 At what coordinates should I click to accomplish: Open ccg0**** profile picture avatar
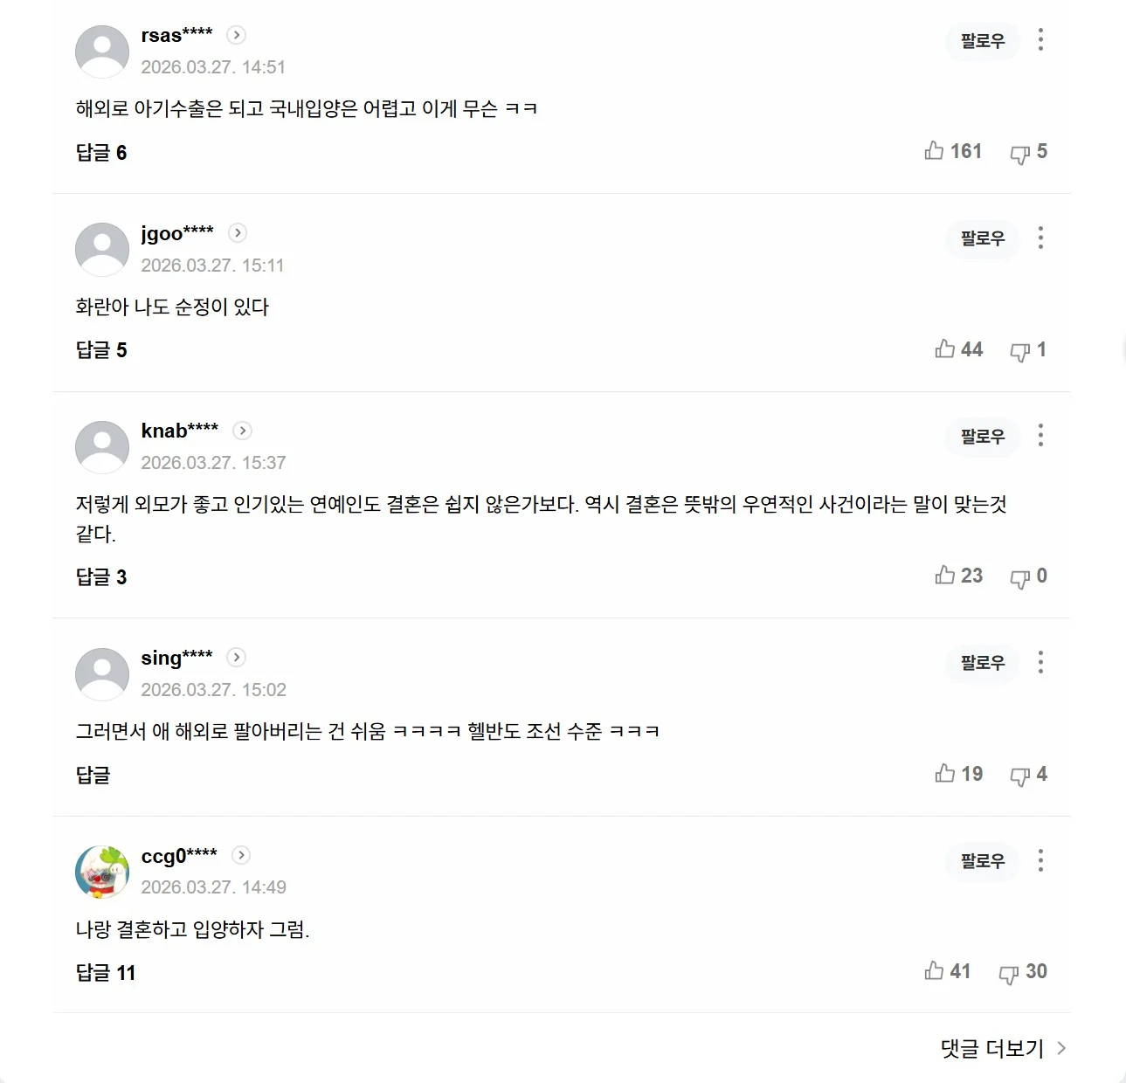pyautogui.click(x=102, y=872)
